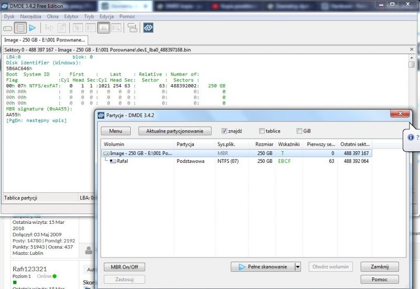Sort by the Pierwszy sektor column header
Image resolution: width=420 pixels, height=289 pixels.
(320, 144)
